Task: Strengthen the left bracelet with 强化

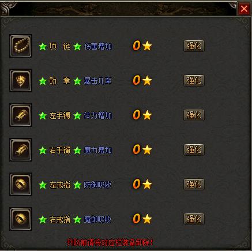Action: pyautogui.click(x=194, y=115)
